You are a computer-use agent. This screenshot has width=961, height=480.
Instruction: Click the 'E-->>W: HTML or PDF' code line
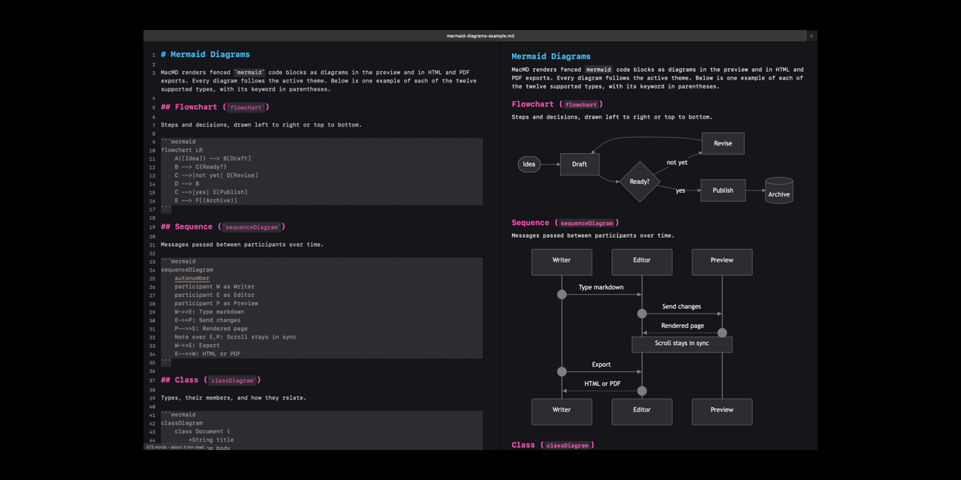208,354
